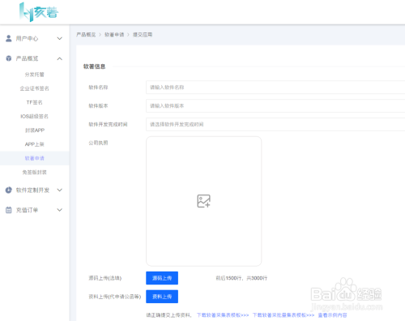Click the 请正确提交上传资料 hint text

[168, 315]
